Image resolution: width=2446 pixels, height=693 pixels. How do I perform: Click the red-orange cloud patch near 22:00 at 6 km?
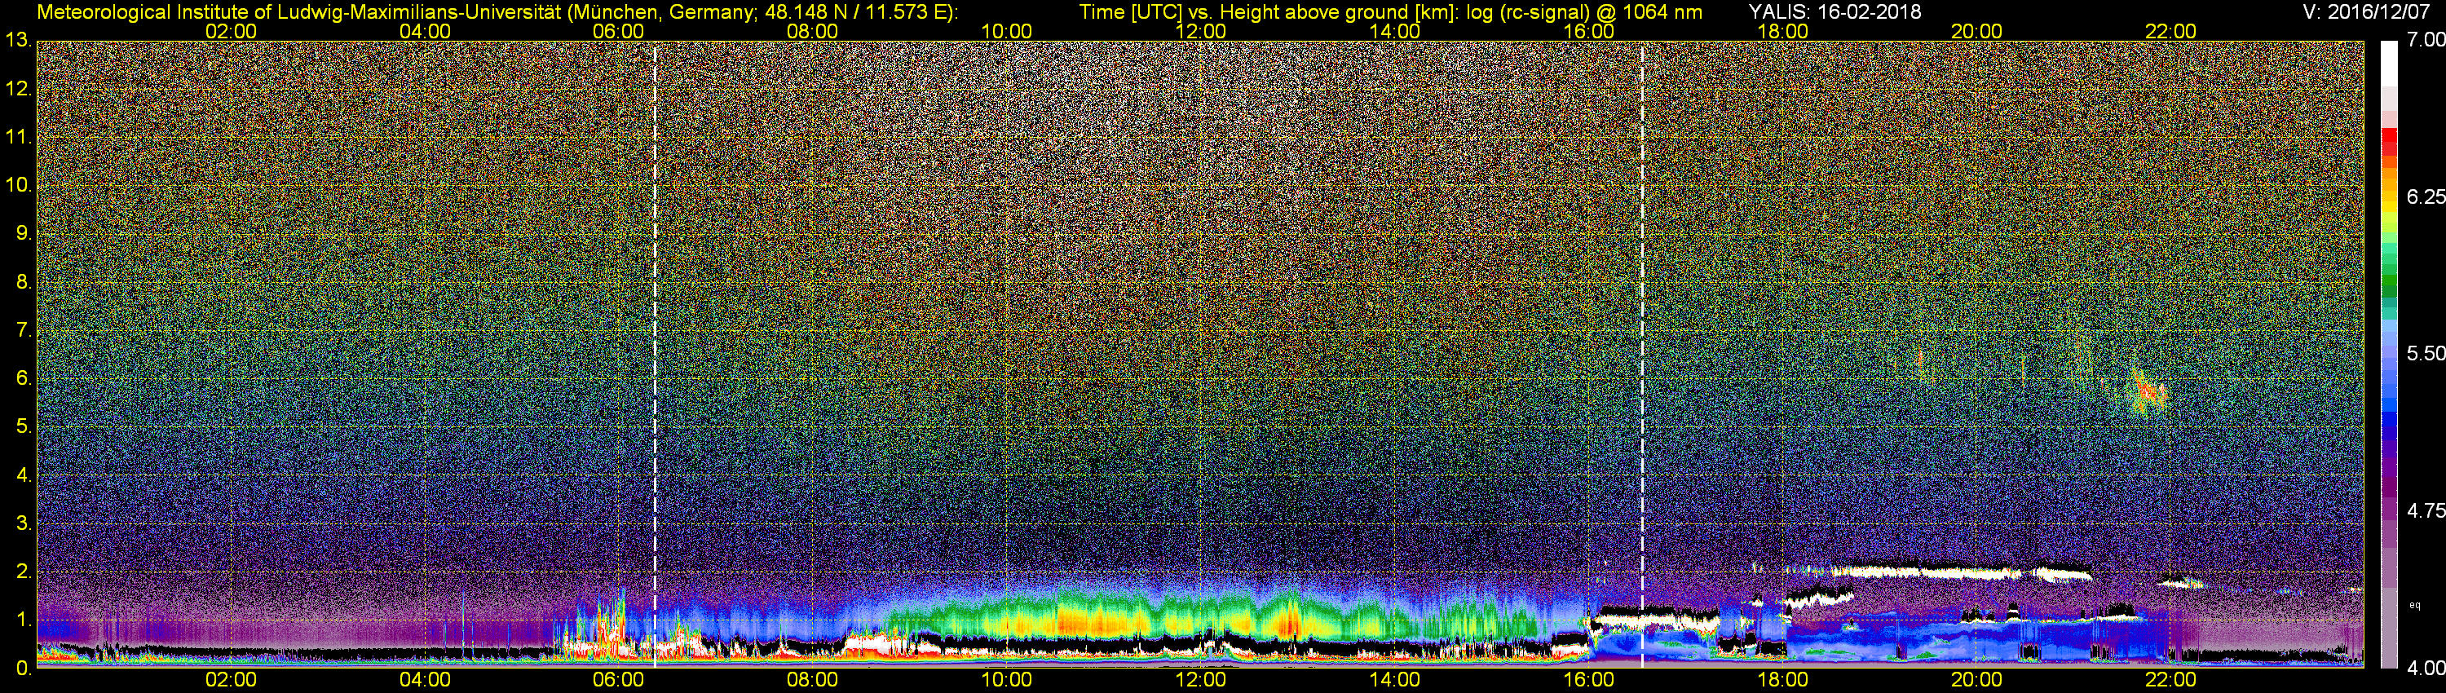tap(2148, 391)
